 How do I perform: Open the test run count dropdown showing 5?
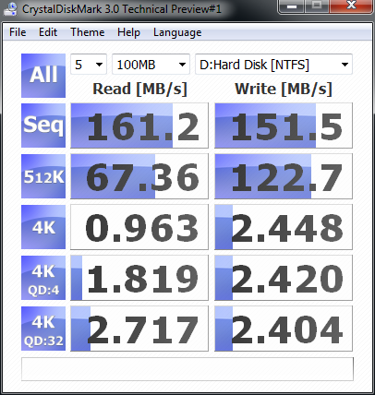tap(89, 65)
